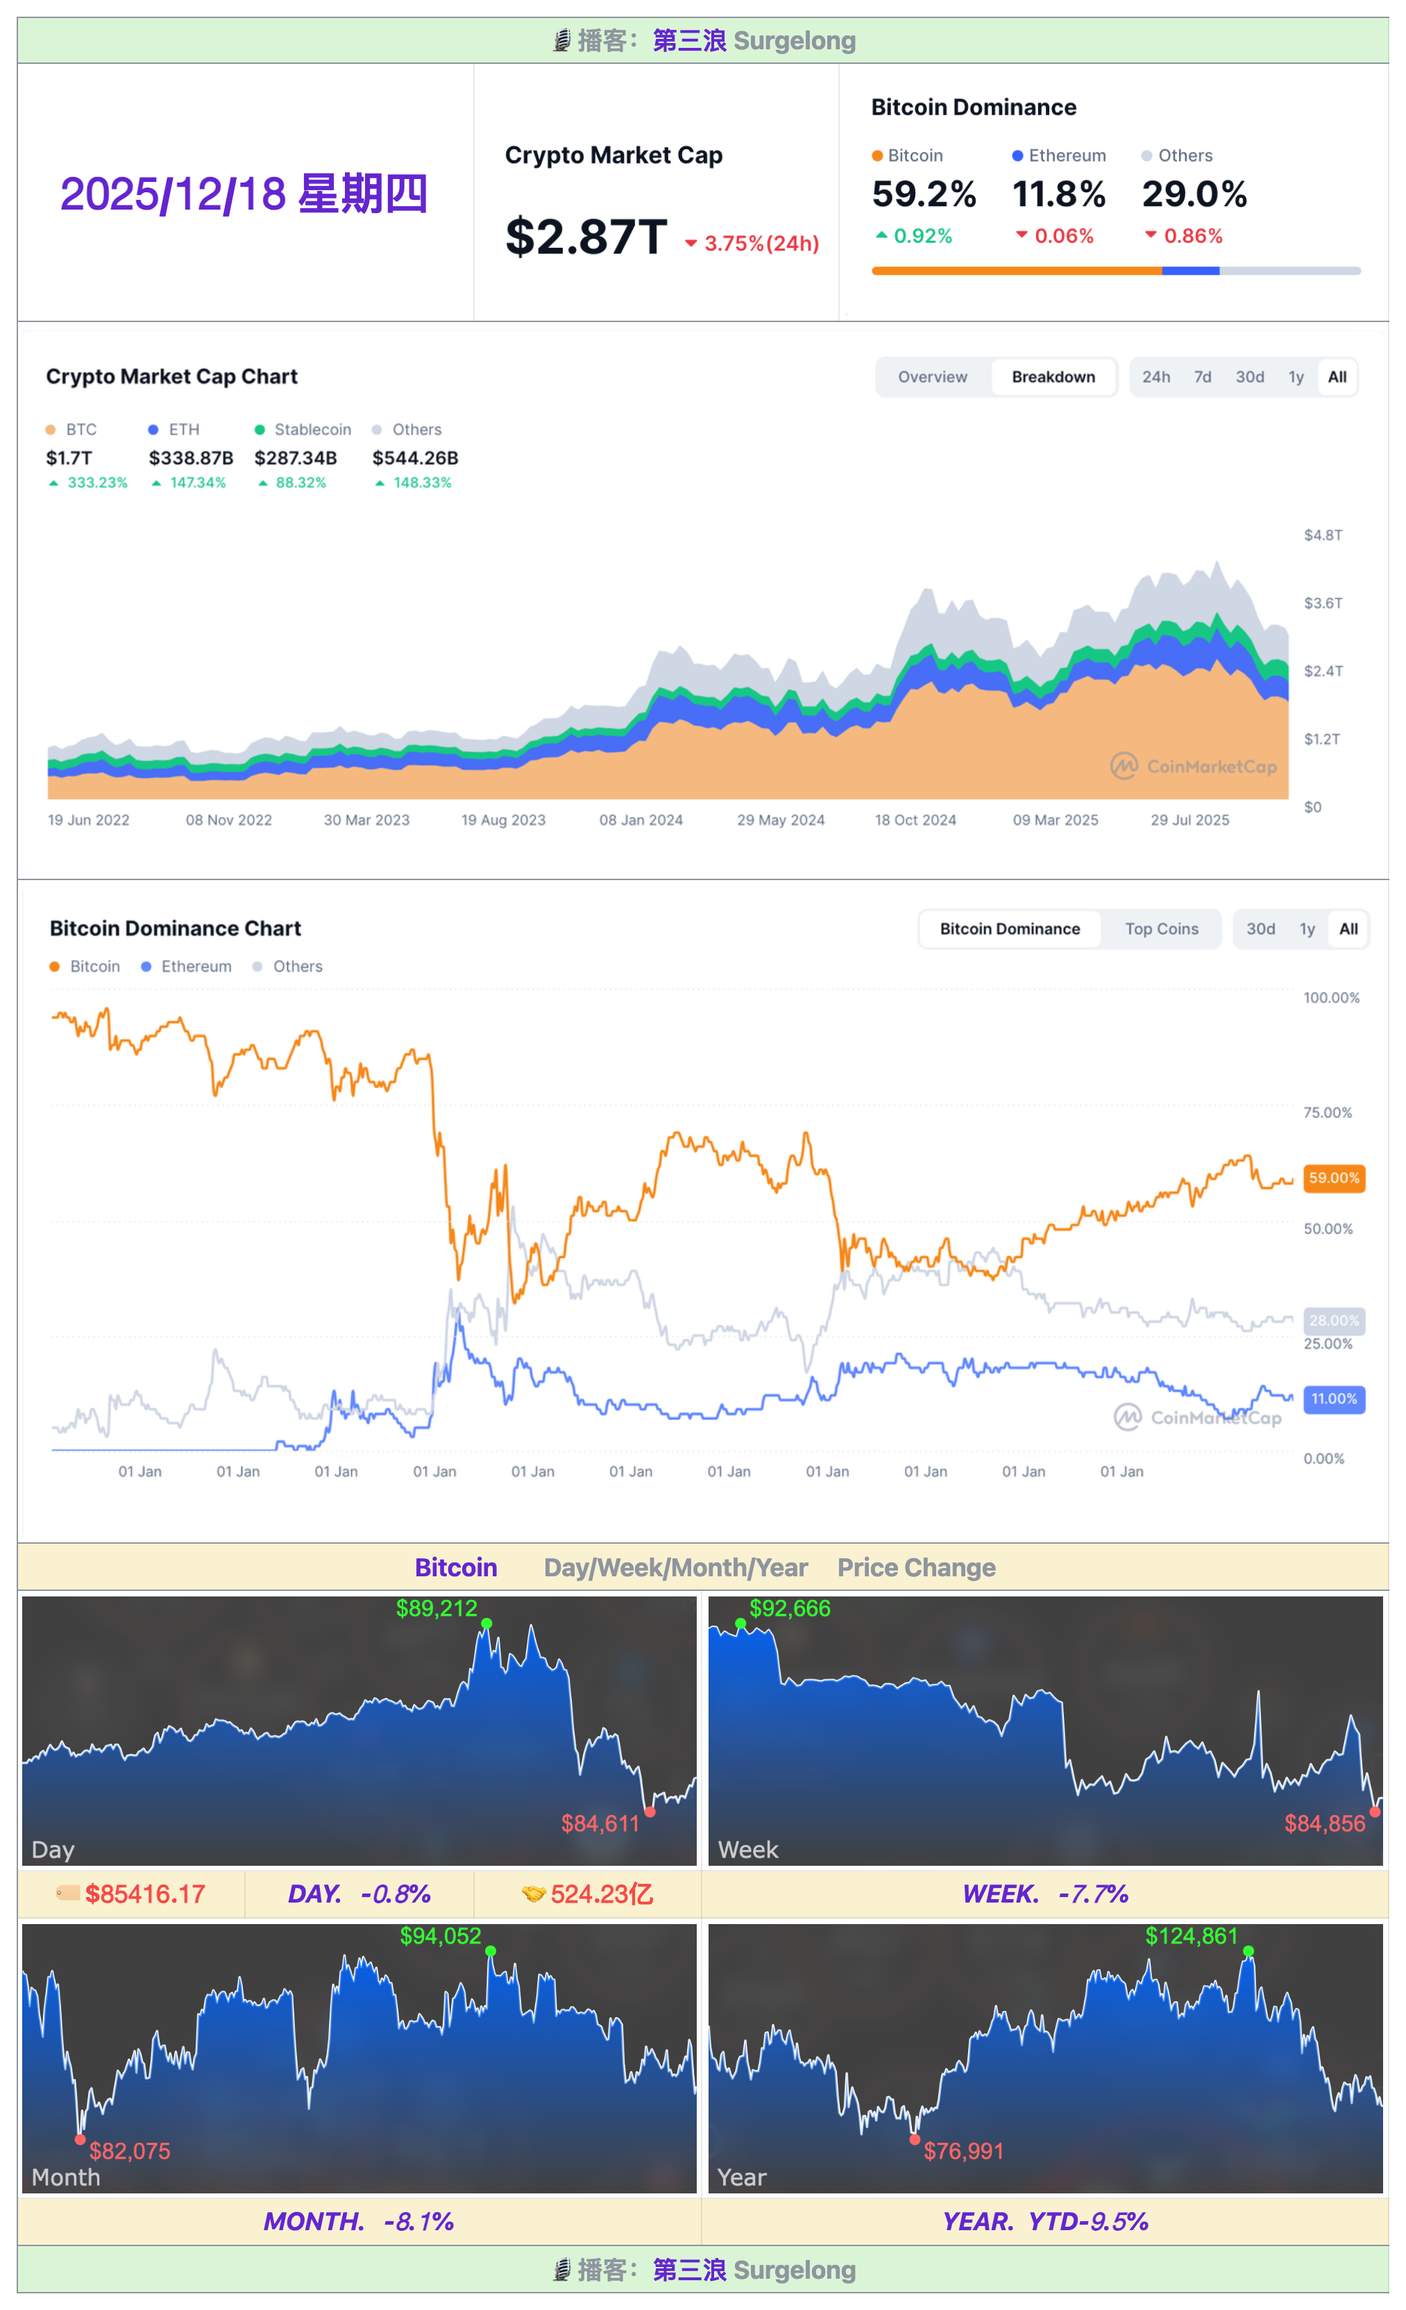Open the Top Coins tab
The image size is (1406, 2310).
pyautogui.click(x=1161, y=929)
